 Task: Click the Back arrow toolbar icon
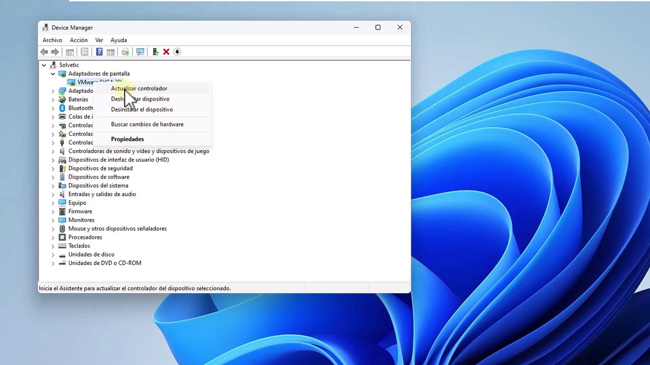click(44, 52)
